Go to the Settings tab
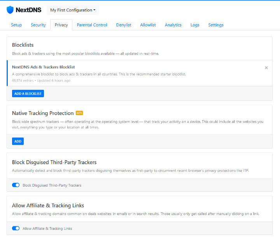The height and width of the screenshot is (238, 280). pyautogui.click(x=216, y=25)
